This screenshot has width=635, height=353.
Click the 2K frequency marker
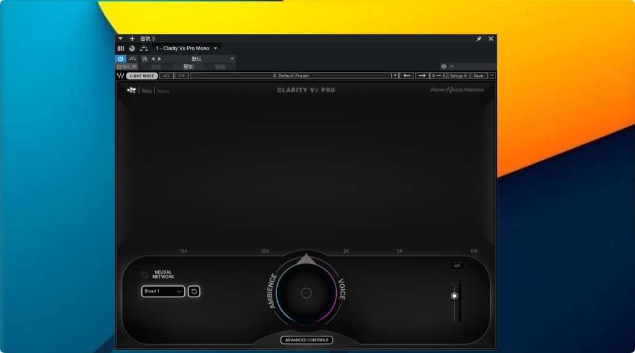tap(346, 251)
